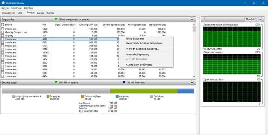268x135 pixels.
Task: Sort by Προσωπικά (KB) column header
Action: 158,25
